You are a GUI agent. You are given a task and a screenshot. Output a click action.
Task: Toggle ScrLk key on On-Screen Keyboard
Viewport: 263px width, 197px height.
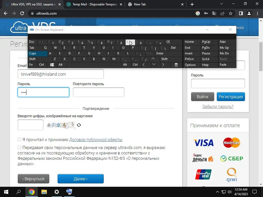click(209, 59)
